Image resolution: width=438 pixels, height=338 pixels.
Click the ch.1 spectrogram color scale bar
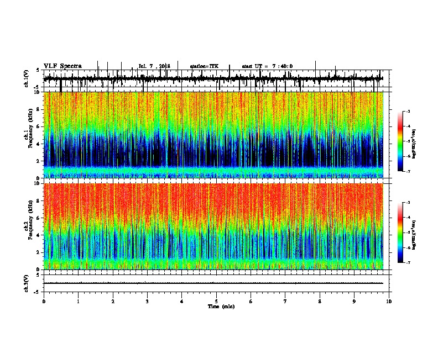(x=400, y=141)
